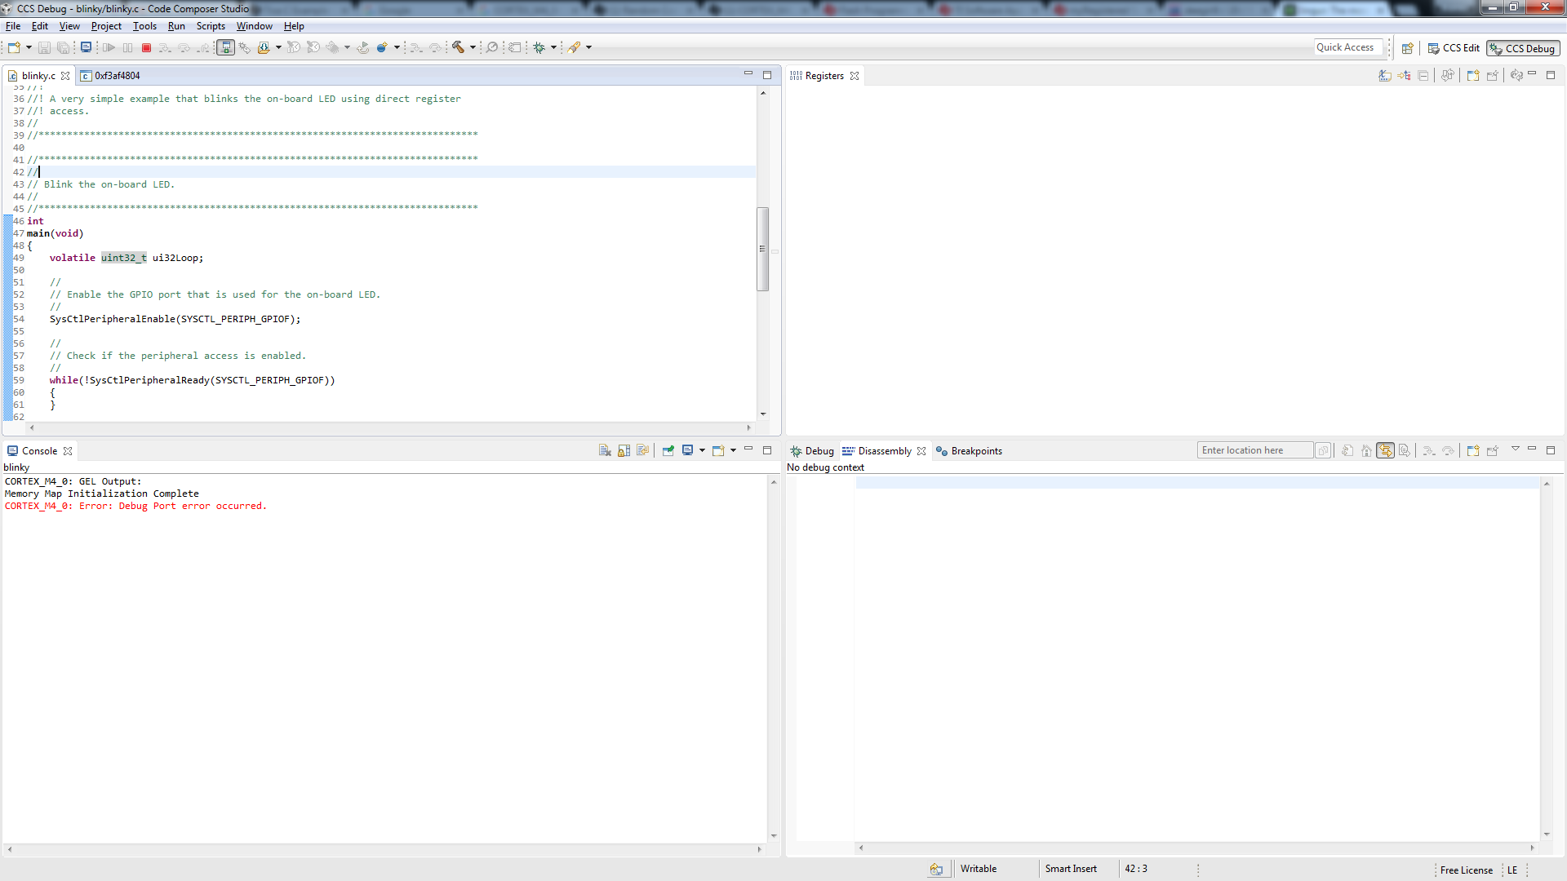Toggle Scroll Lock in Console toolbar

(x=624, y=451)
